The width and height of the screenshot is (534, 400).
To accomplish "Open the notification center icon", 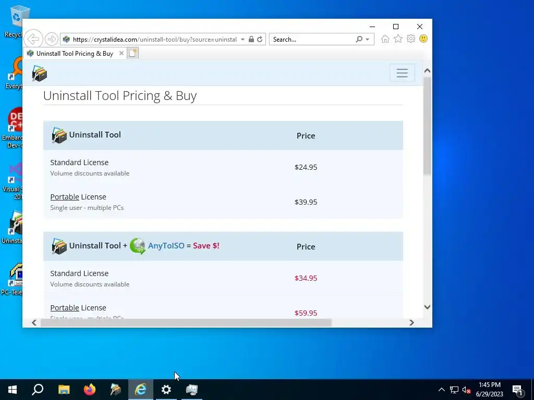I will point(517,390).
